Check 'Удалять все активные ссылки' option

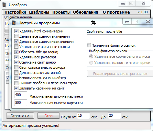click(x=16, y=47)
